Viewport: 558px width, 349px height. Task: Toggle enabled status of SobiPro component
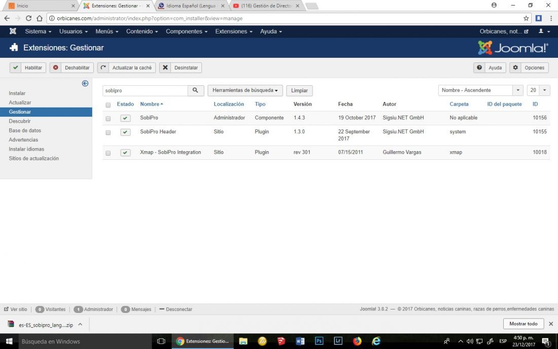coord(125,118)
